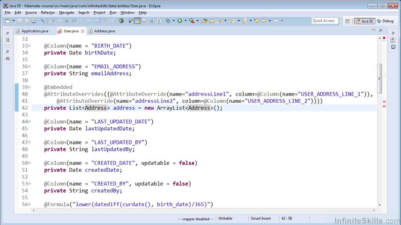
Task: Open the Window menu
Action: 127,13
